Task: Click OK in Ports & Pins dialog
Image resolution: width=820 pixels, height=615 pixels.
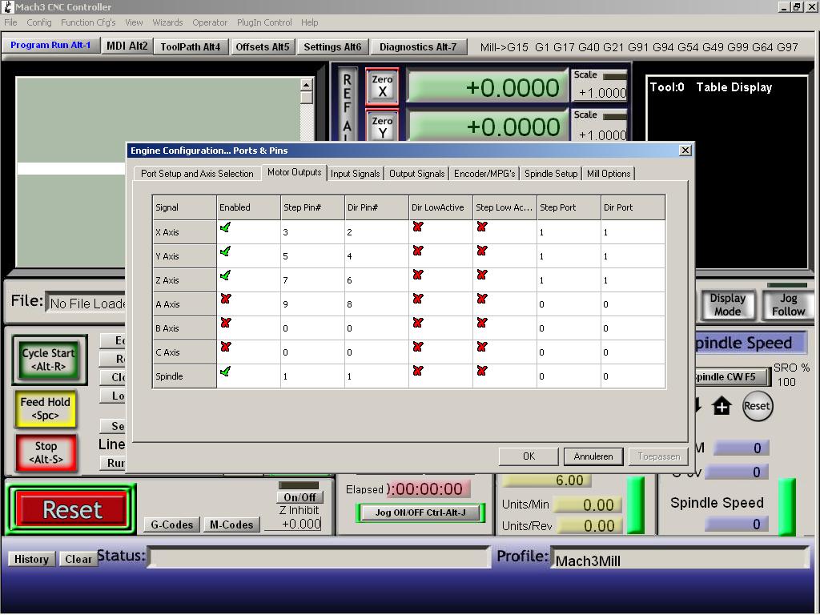Action: point(529,456)
